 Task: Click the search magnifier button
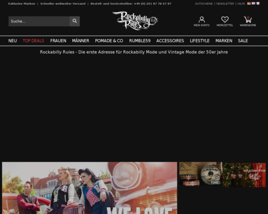[75, 21]
